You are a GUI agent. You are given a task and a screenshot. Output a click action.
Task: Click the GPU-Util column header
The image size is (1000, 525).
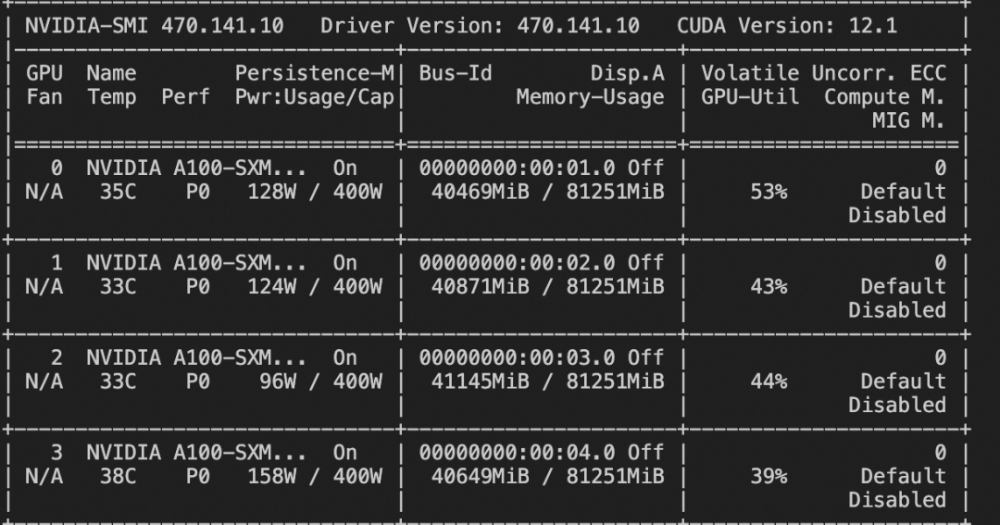[x=750, y=97]
